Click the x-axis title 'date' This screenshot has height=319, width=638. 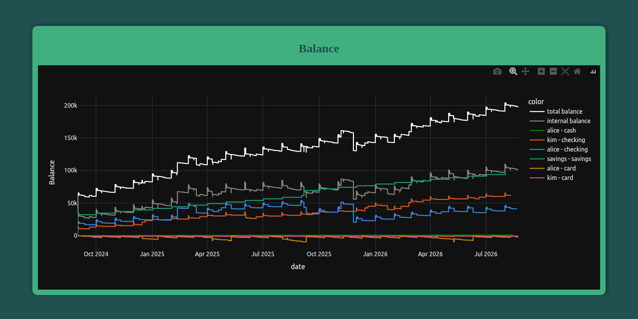click(298, 267)
